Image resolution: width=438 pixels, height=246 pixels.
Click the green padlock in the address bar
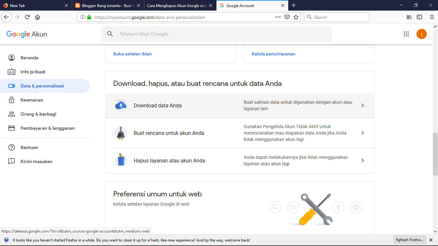(x=89, y=17)
